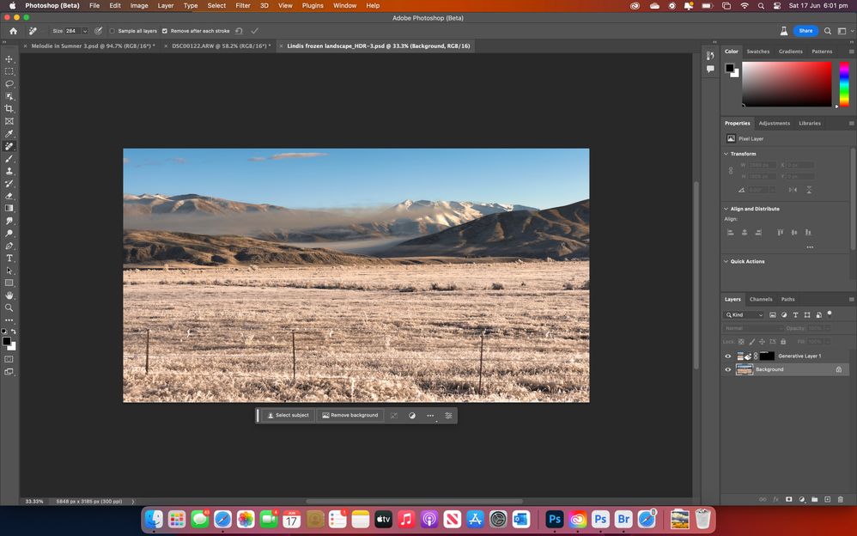Click the blue Share button
The image size is (857, 536).
(805, 31)
